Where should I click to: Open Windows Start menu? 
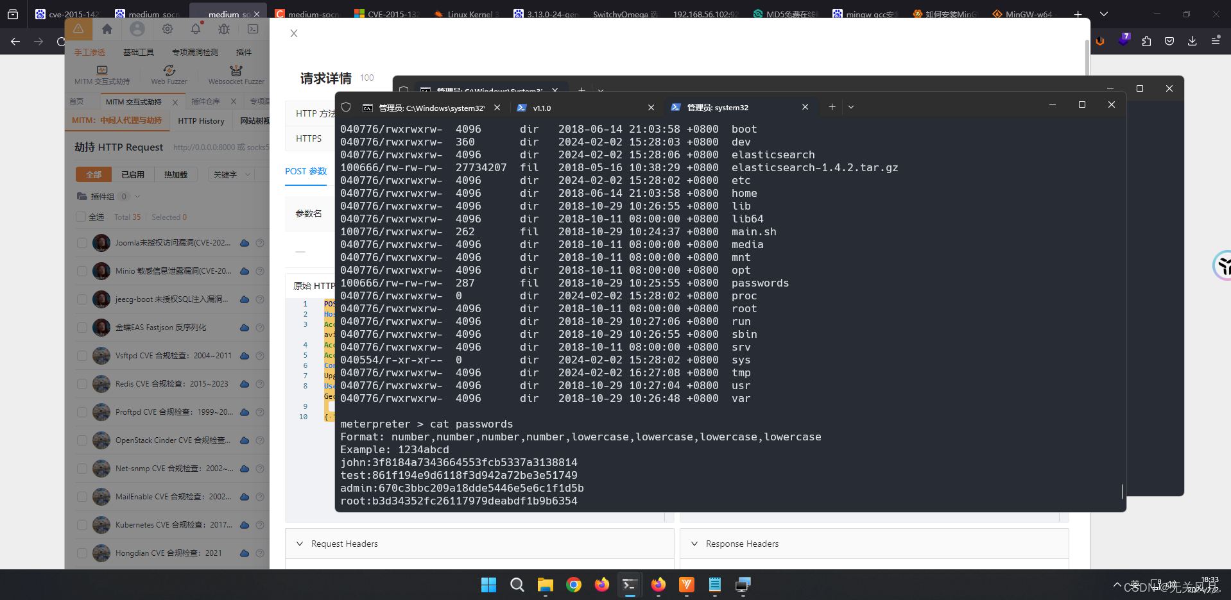[489, 585]
